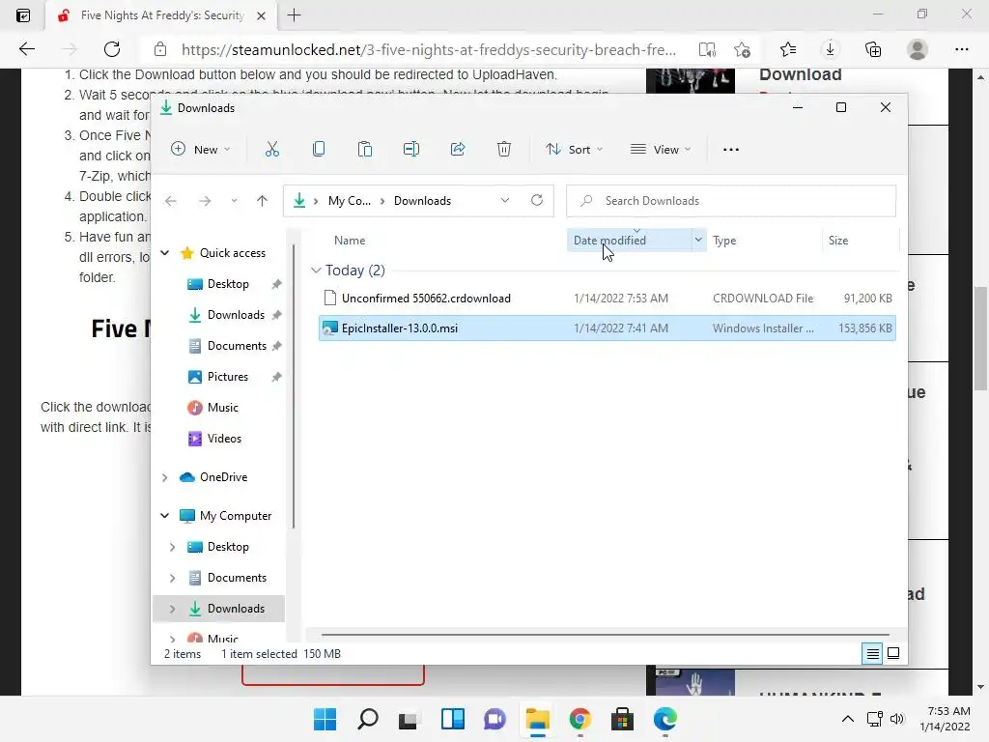Sort by the Type column header

pos(724,241)
